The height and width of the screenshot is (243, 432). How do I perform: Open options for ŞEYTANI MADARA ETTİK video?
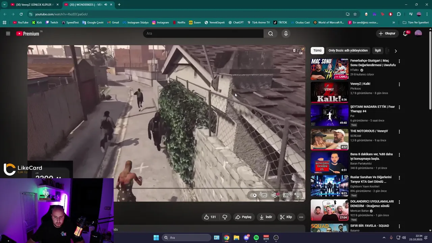[x=399, y=107]
